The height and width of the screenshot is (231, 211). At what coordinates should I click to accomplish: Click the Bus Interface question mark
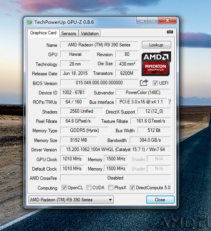coord(170,102)
